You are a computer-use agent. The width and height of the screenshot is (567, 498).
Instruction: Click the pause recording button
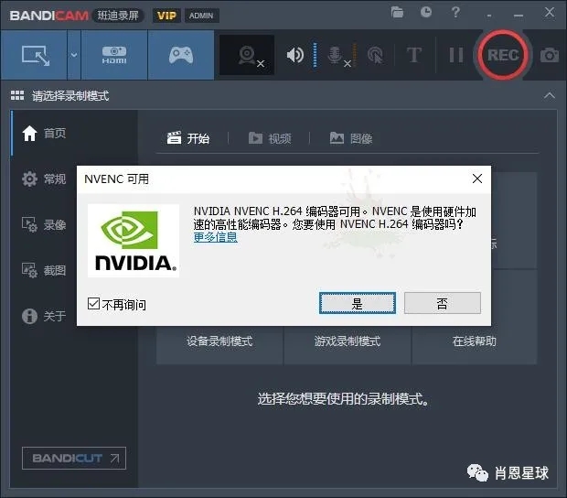tap(456, 55)
